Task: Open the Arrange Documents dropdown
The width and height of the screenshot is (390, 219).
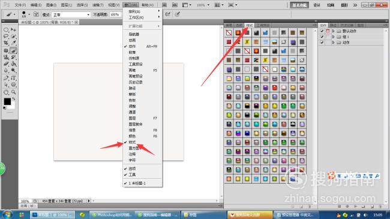Action: (x=219, y=5)
